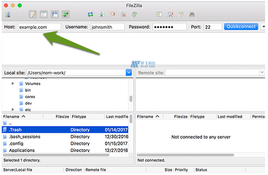Sort remote files by Last modified column

233,117
